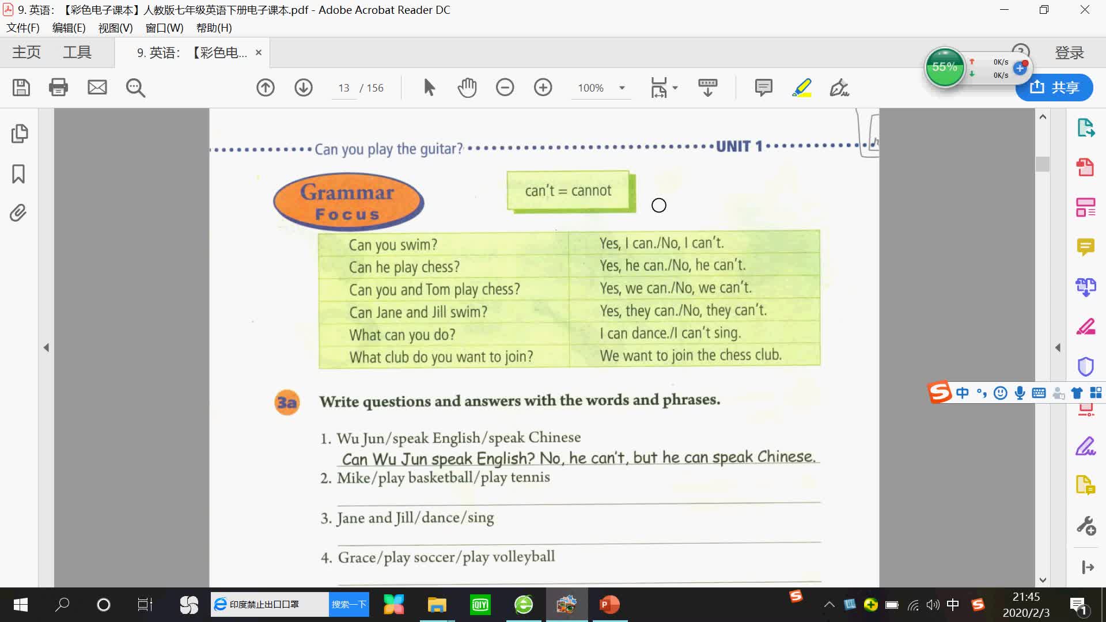Open More Tools wrench icon
1106x622 pixels.
[1086, 526]
